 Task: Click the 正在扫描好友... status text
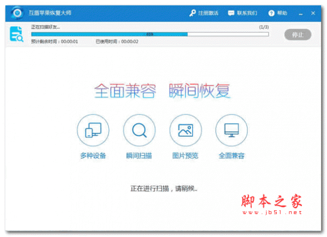point(45,27)
